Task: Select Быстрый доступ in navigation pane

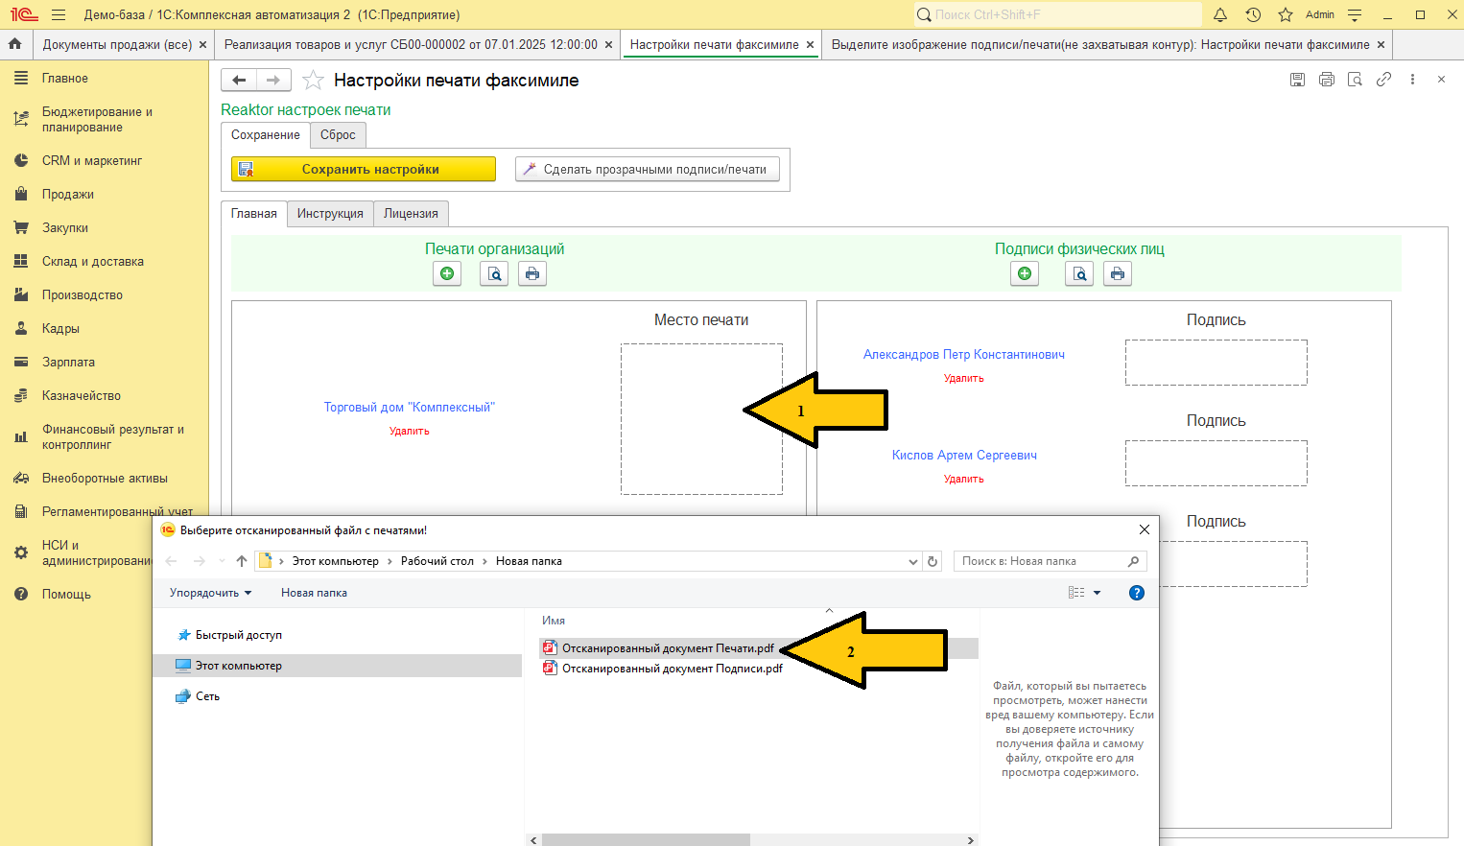Action: (x=239, y=635)
